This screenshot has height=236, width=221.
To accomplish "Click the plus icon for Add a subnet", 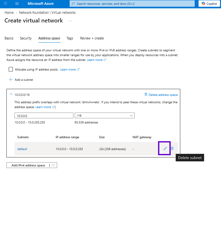I will click(11, 80).
